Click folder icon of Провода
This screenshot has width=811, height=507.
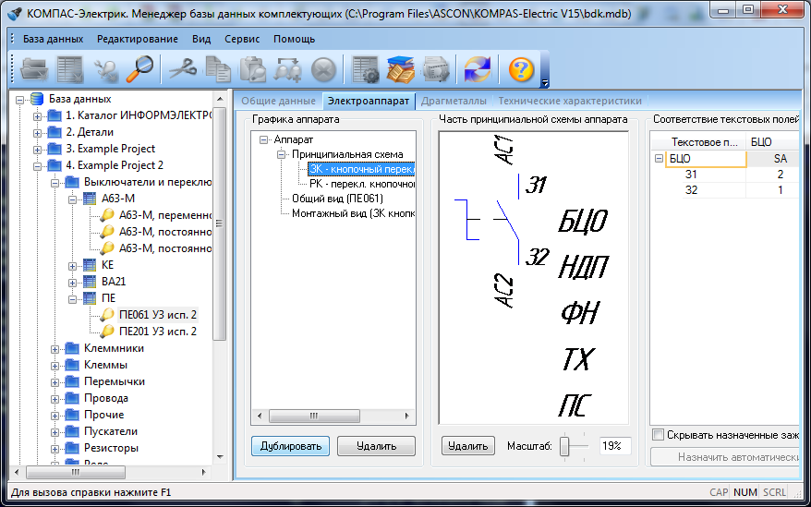(72, 398)
